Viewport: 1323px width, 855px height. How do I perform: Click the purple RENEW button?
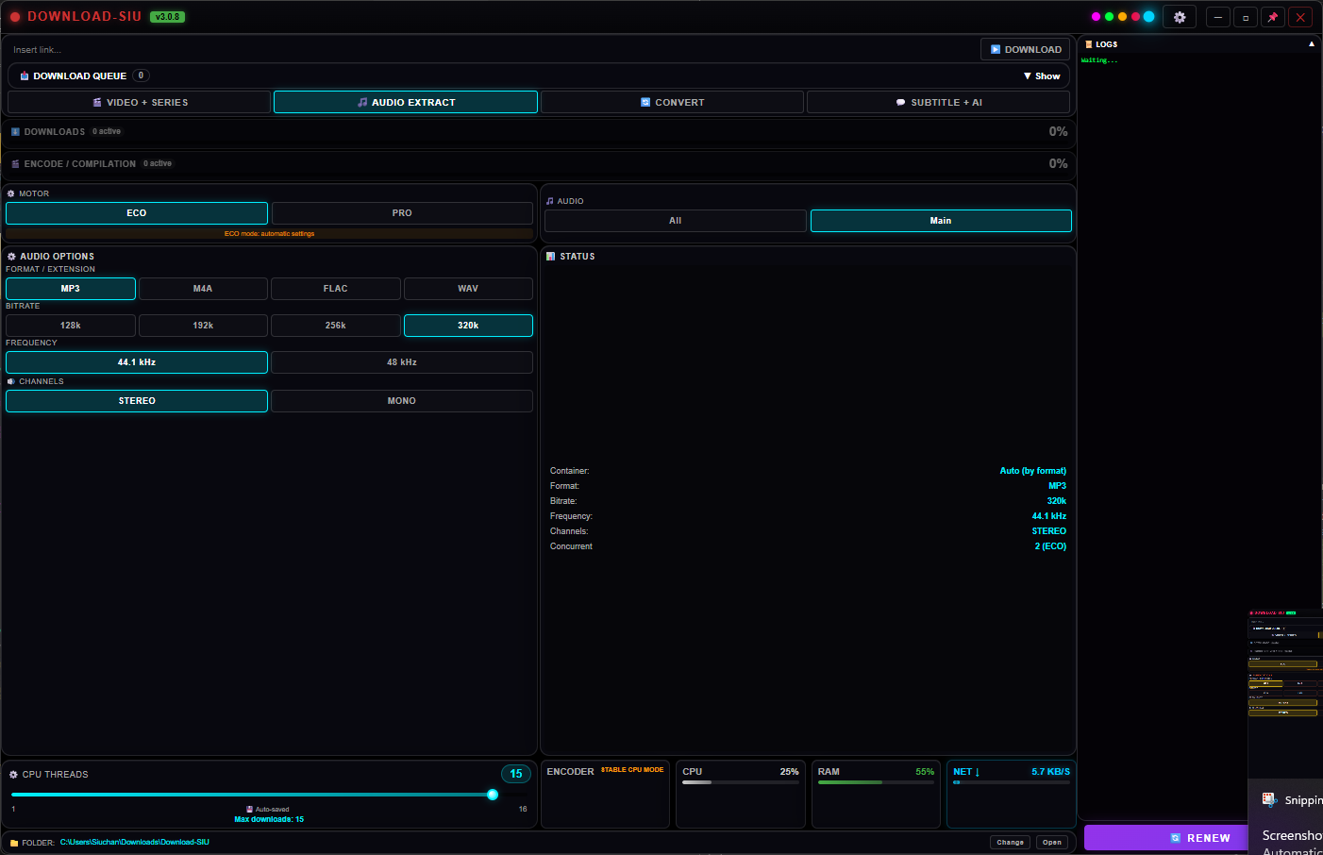click(1166, 838)
